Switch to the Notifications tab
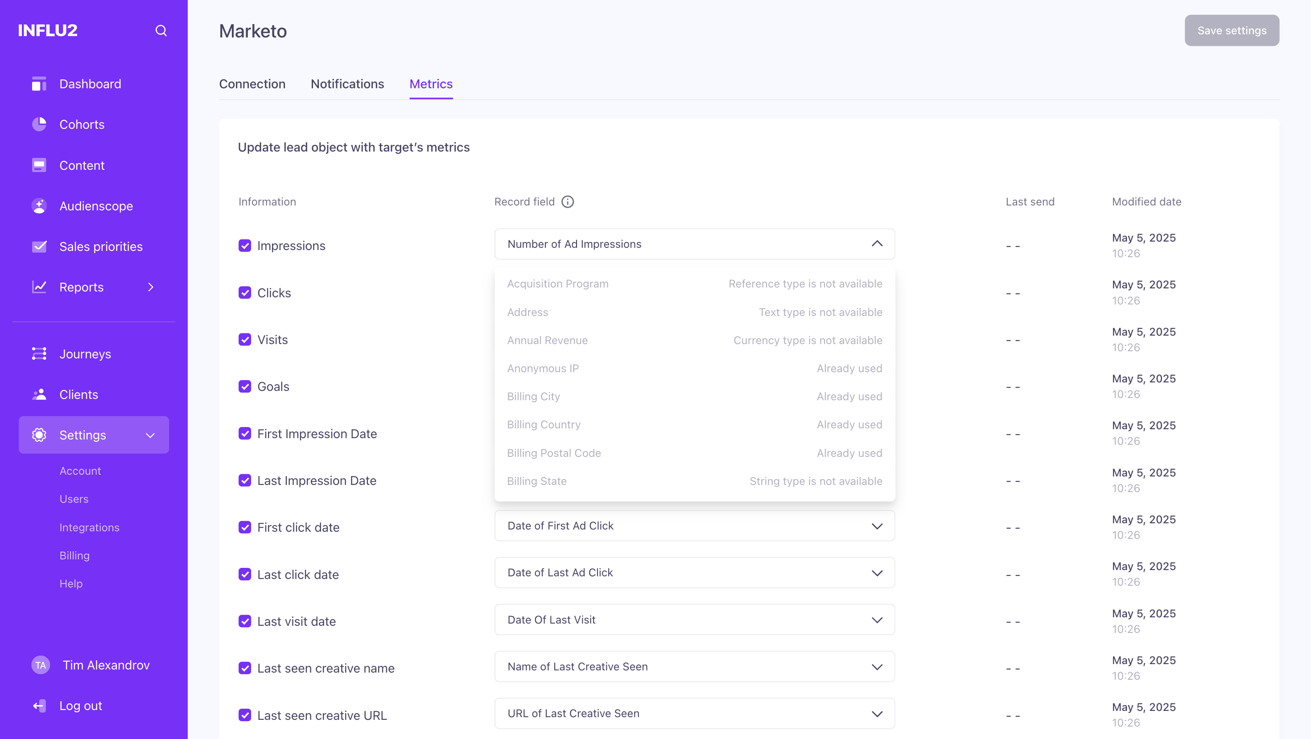The image size is (1311, 739). (x=348, y=84)
